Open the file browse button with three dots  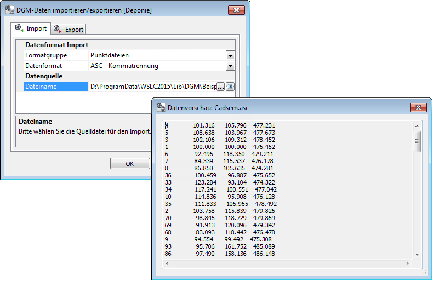click(x=221, y=87)
